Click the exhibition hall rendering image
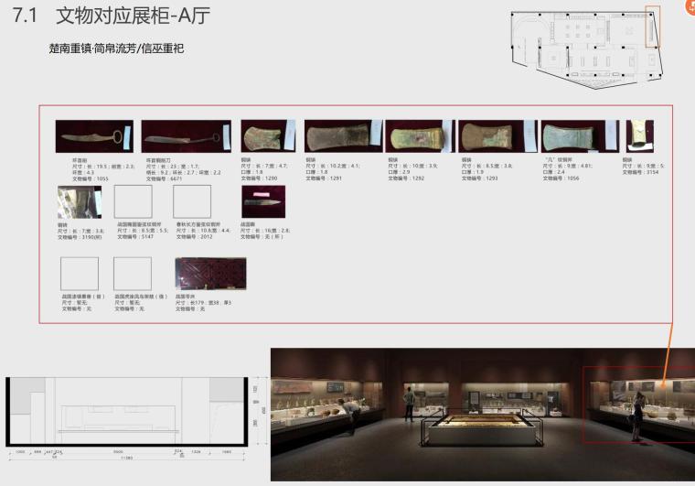This screenshot has height=486, width=695. click(x=482, y=414)
